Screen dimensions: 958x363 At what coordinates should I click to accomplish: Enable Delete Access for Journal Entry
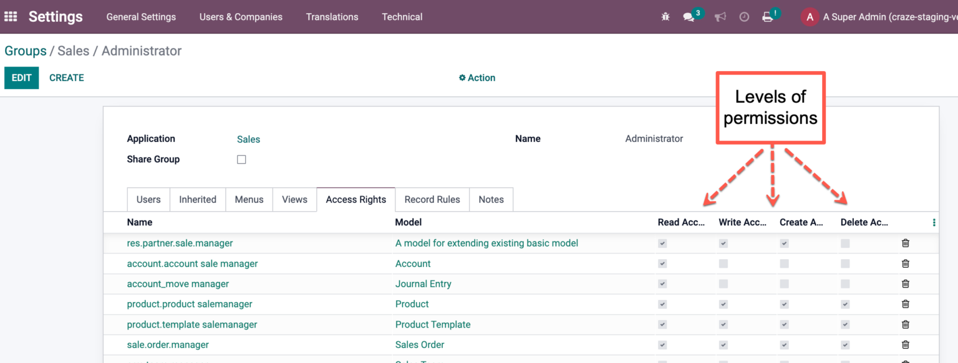[845, 283]
